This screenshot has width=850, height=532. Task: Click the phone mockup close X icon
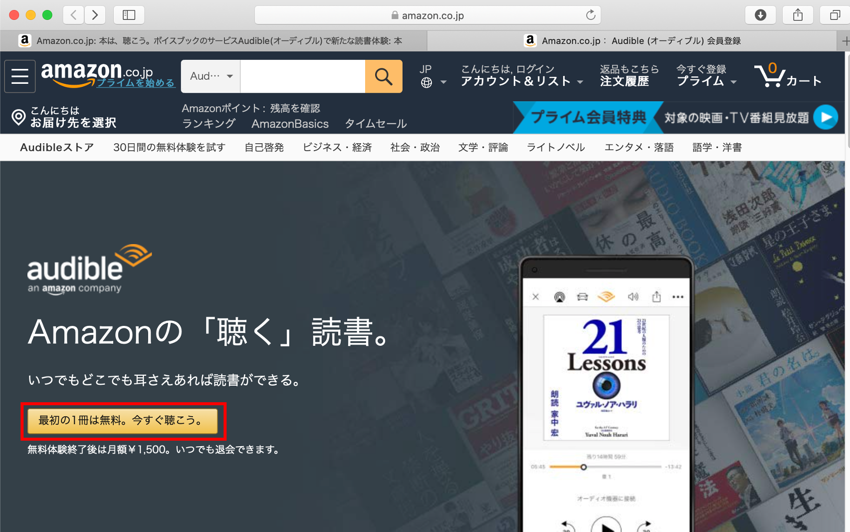[536, 297]
